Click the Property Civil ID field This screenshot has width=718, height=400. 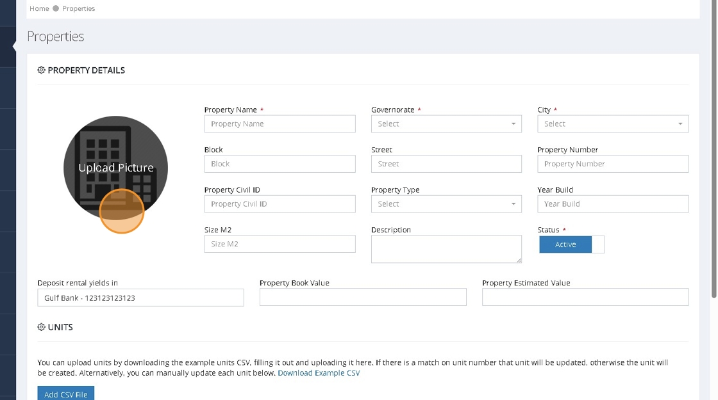[280, 204]
